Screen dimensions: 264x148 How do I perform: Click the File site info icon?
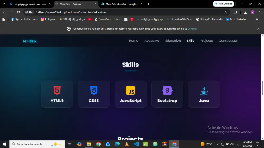[29, 12]
